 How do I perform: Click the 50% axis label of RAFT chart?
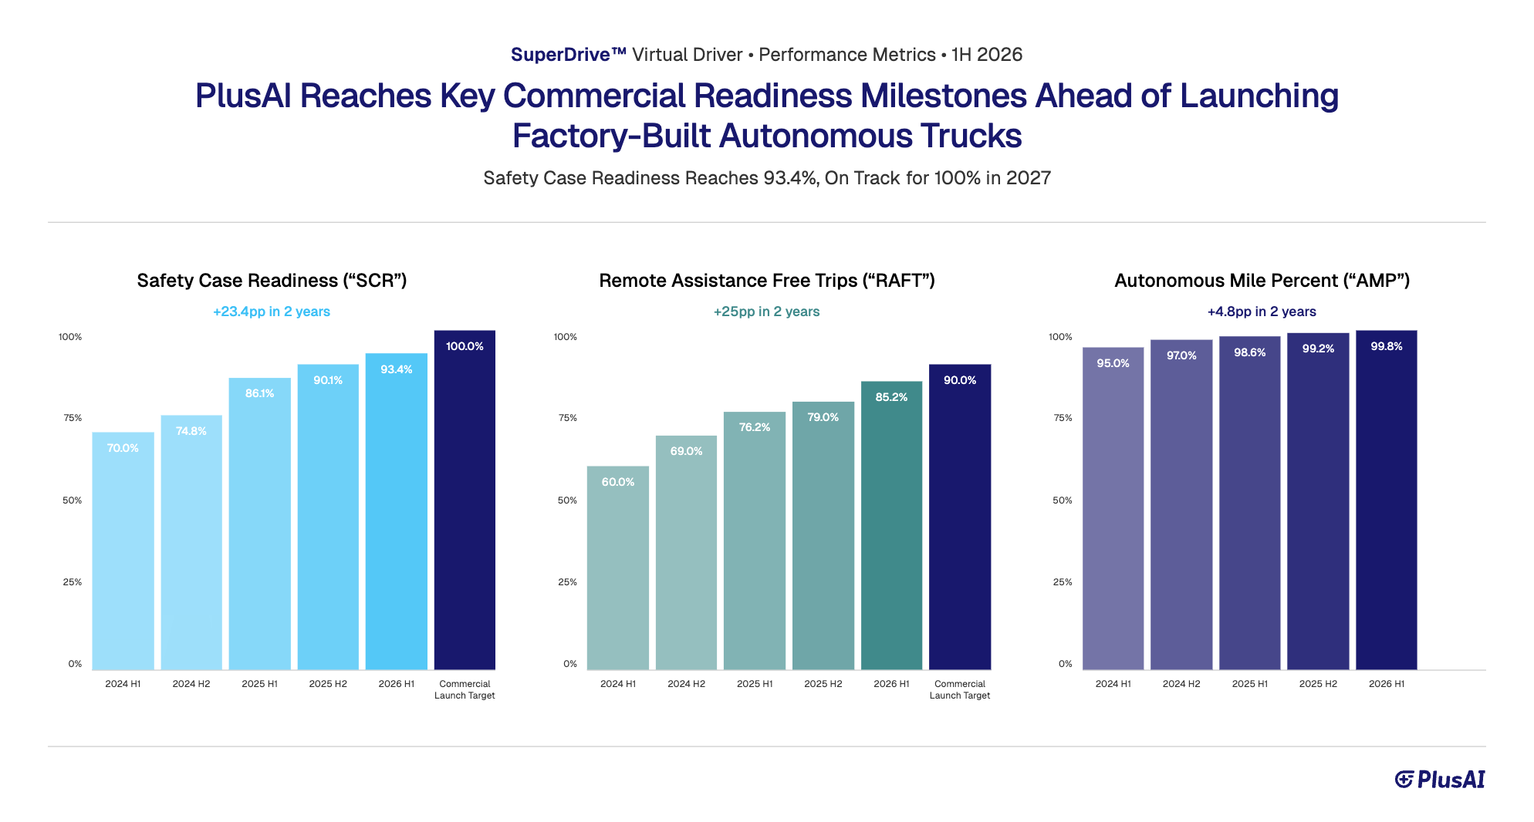567,500
